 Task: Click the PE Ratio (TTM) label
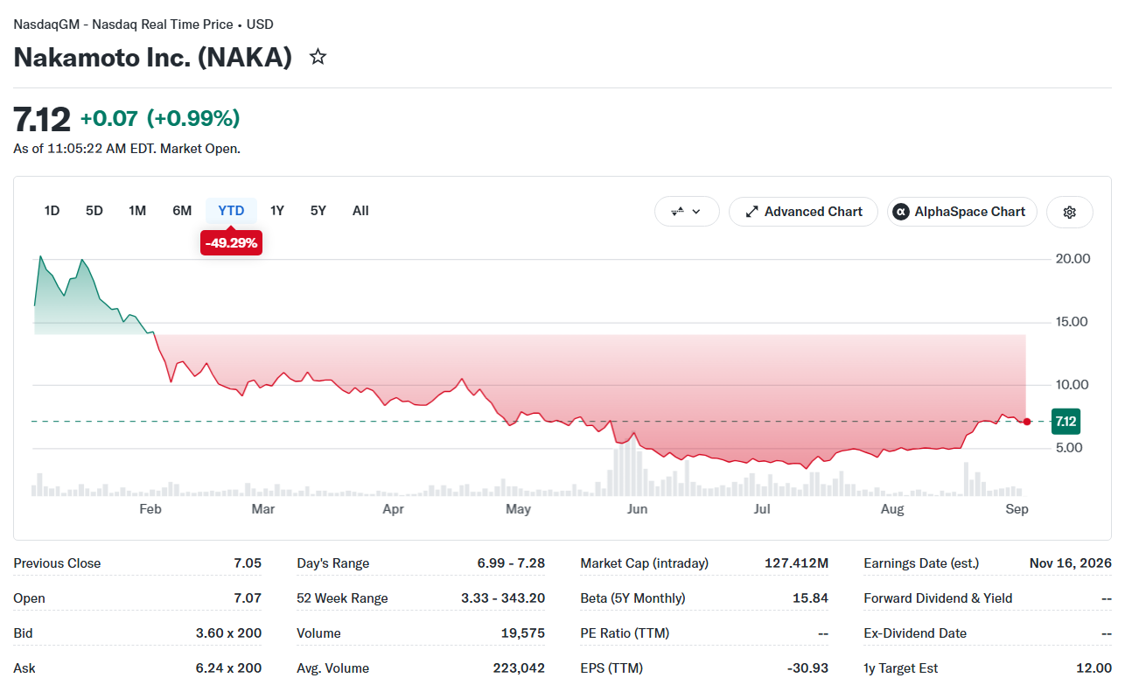pos(625,633)
